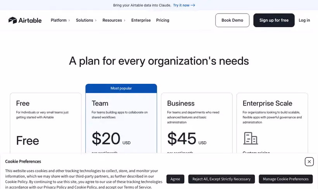Click 'Bring your Airtable data into Claude' text

(142, 5)
